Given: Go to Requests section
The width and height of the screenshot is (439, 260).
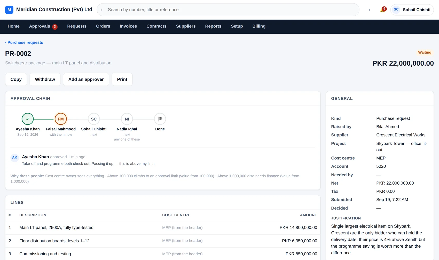Looking at the screenshot, I should coord(77,26).
